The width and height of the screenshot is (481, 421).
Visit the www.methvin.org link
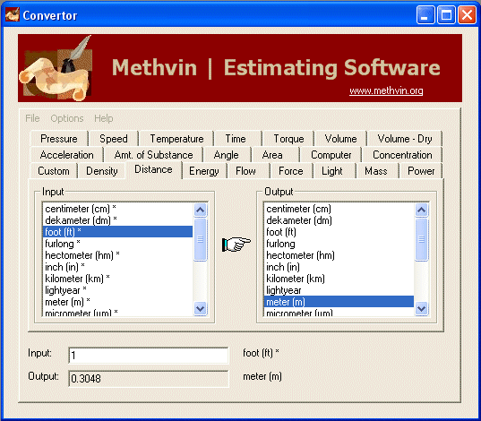click(386, 90)
